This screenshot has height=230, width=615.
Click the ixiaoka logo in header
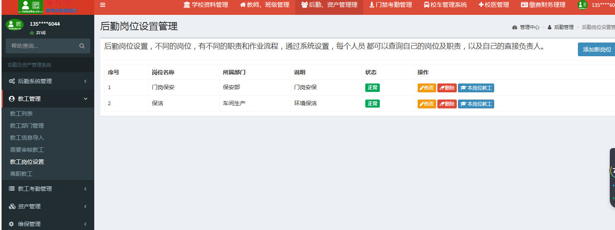pyautogui.click(x=31, y=6)
